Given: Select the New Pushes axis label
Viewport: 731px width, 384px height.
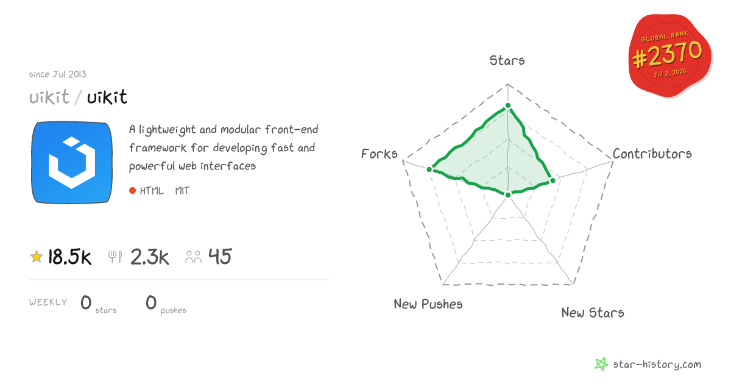Looking at the screenshot, I should click(x=428, y=304).
